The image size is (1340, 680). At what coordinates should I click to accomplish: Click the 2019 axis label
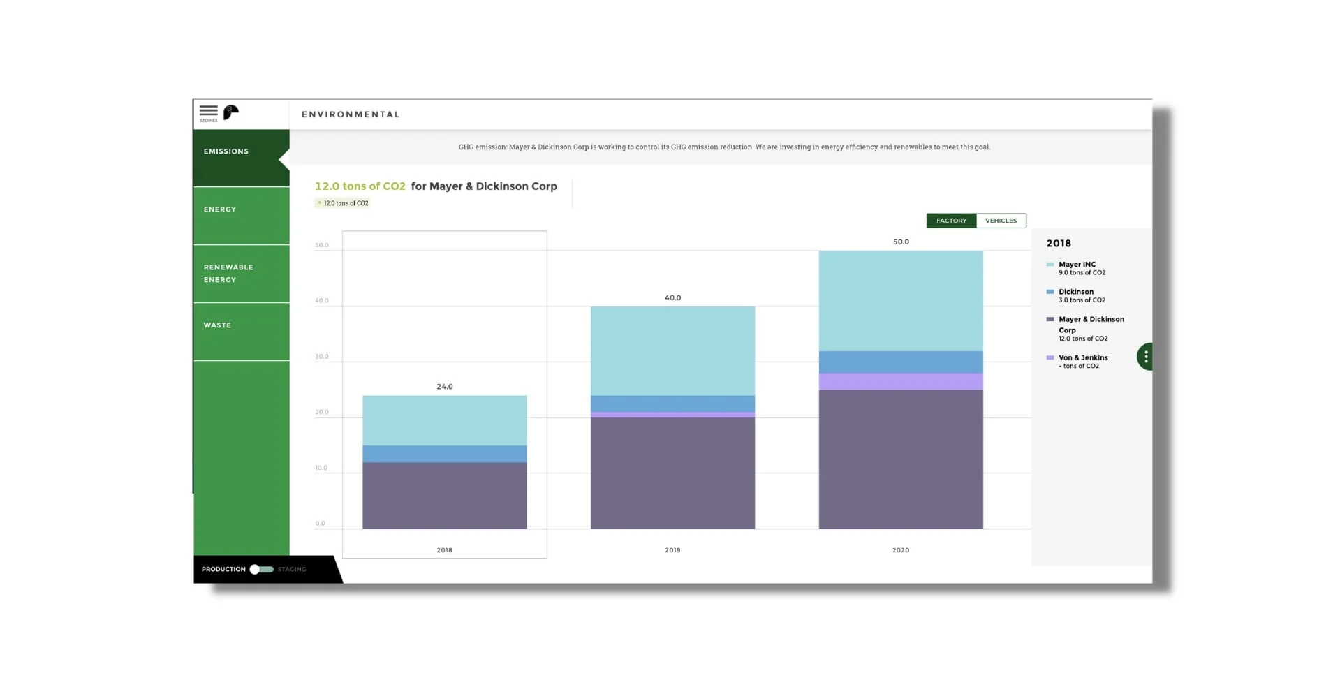click(672, 550)
